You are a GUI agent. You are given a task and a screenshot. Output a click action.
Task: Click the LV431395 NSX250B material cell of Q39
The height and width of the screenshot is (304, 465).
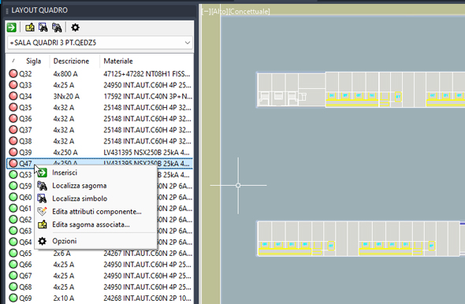147,152
